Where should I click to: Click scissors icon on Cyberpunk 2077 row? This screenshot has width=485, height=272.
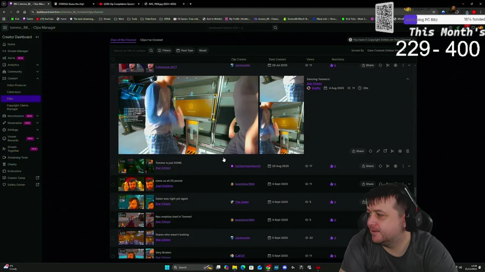point(388,65)
